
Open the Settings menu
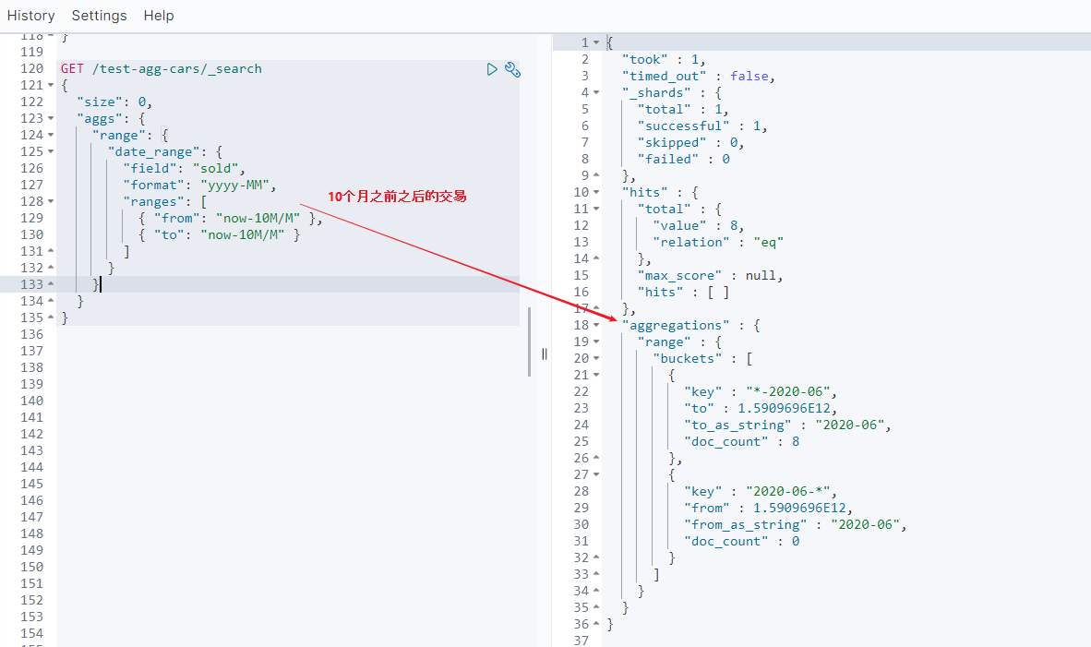(99, 16)
